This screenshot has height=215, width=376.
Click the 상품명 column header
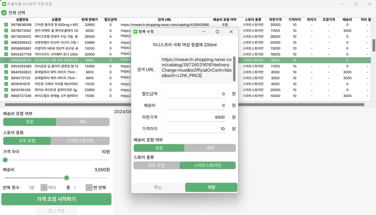tap(56, 20)
